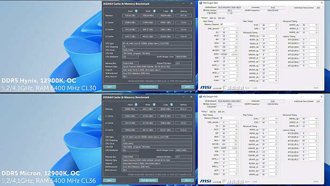Click Apply in the top MSI Dragon Ball window
The width and height of the screenshot is (330, 186).
click(x=316, y=88)
